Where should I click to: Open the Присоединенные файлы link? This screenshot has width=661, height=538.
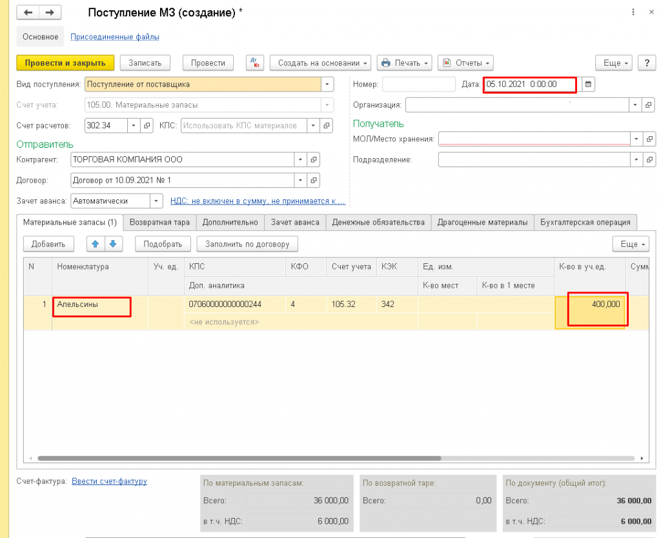click(114, 37)
